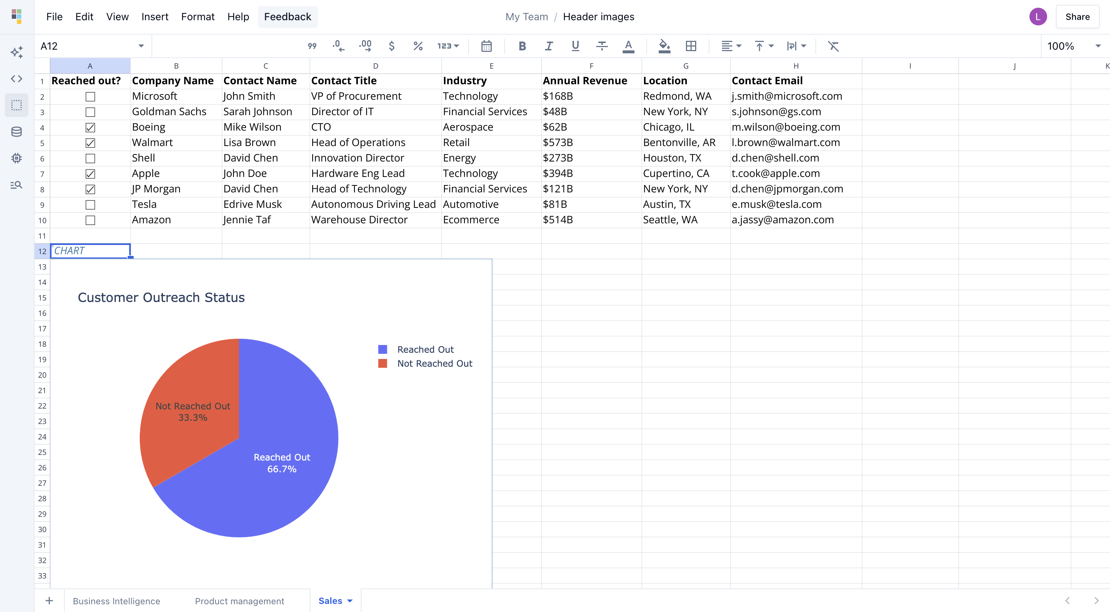Screen dimensions: 1110x612
Task: Open My Team via the breadcrumb link
Action: coord(527,17)
